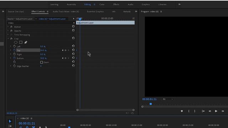Go to next keyframe for Bottom

[68, 58]
